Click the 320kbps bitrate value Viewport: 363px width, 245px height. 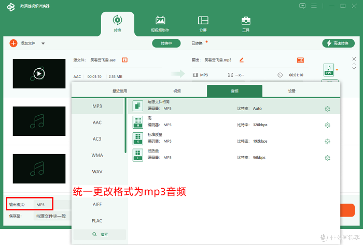pos(260,125)
